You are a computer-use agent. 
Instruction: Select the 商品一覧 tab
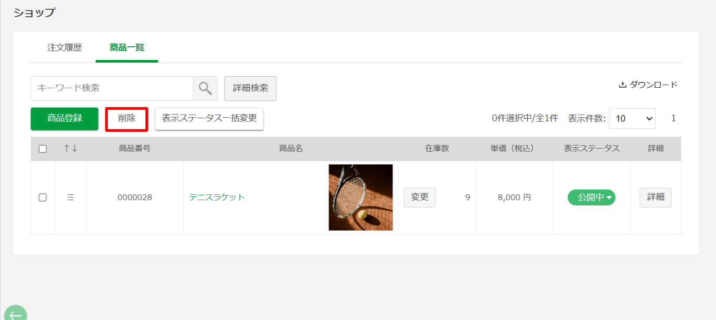click(127, 48)
